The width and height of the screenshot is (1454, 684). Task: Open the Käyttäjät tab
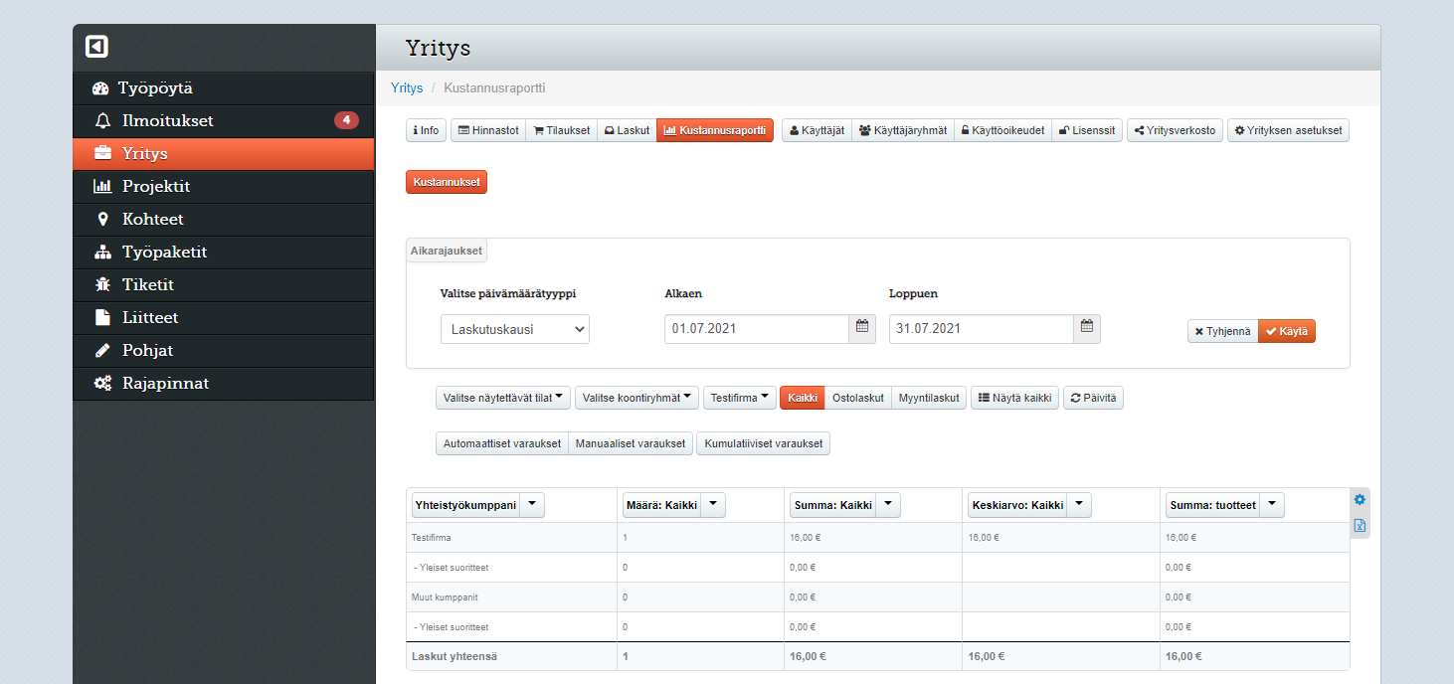click(817, 130)
